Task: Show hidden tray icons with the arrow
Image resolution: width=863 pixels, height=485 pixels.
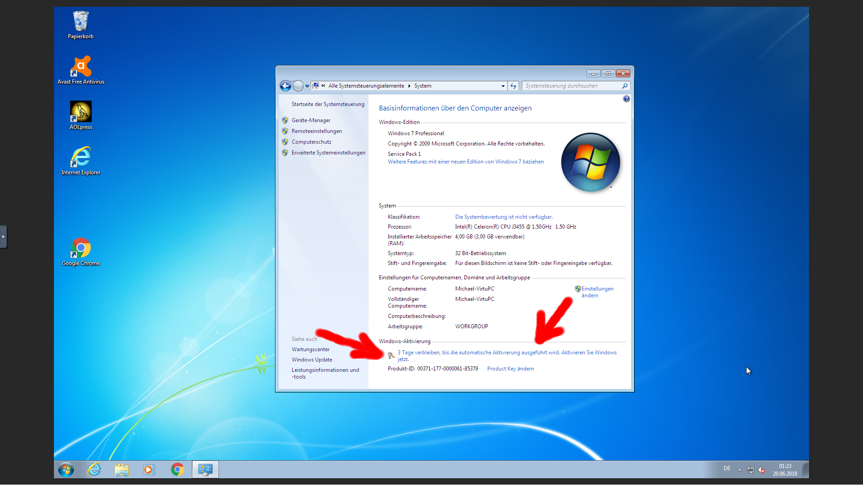Action: pos(739,470)
